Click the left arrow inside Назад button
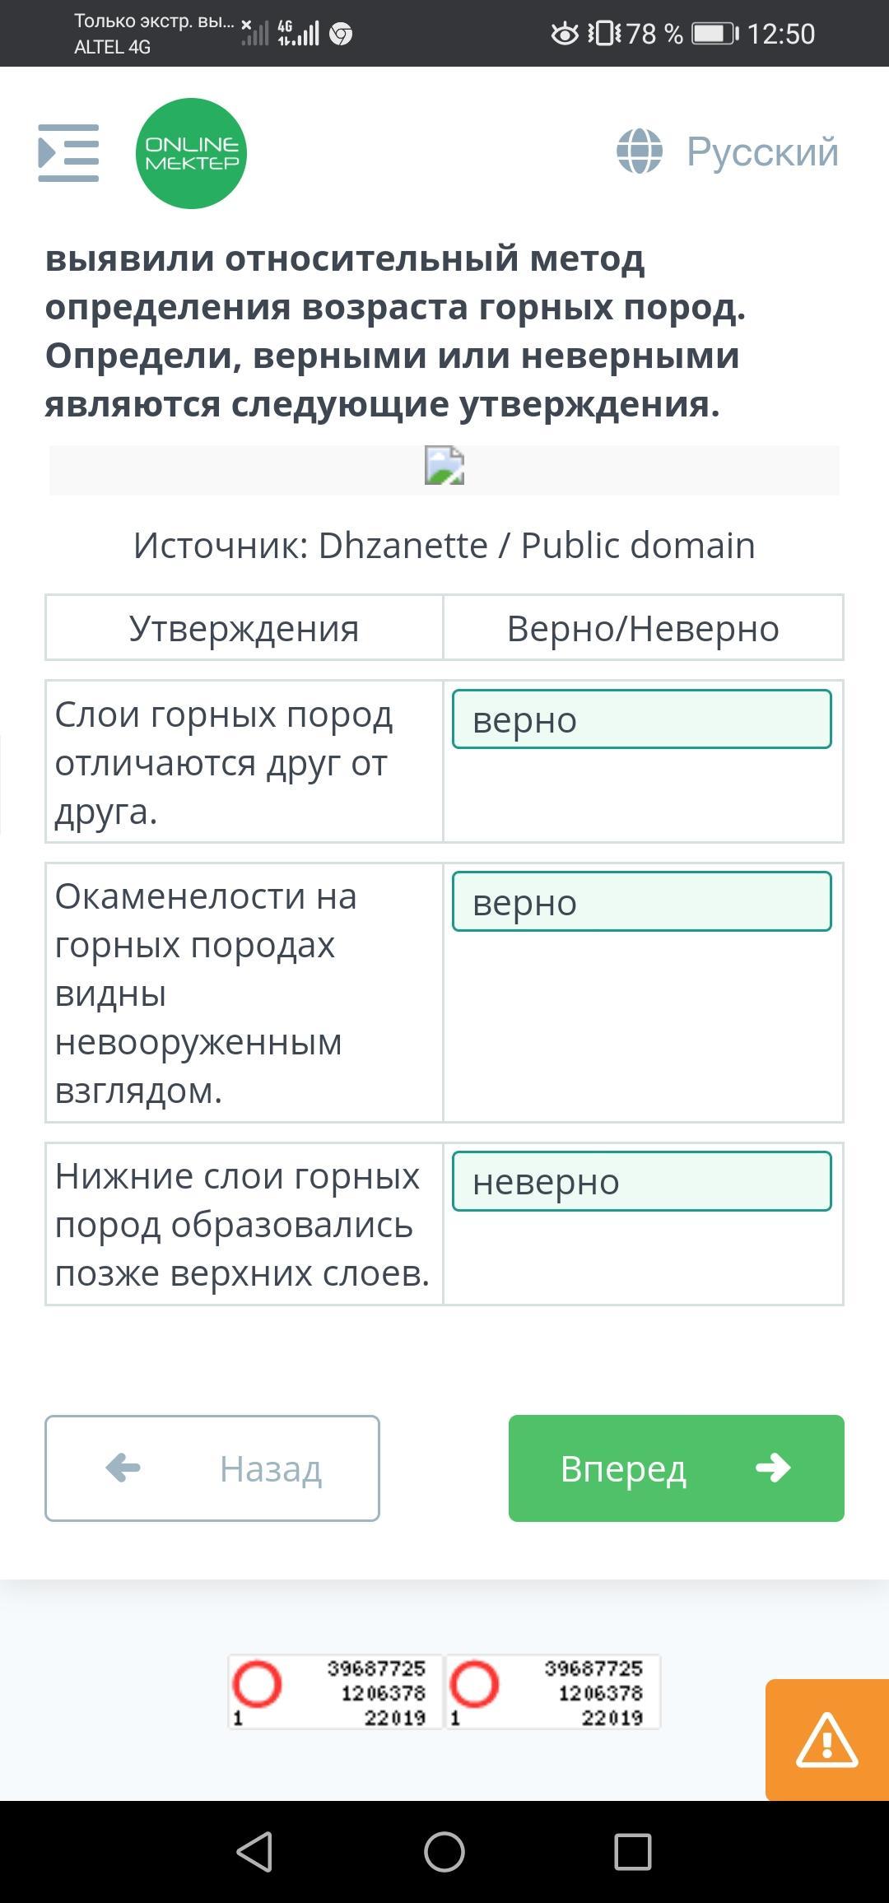Viewport: 889px width, 1903px height. (123, 1468)
